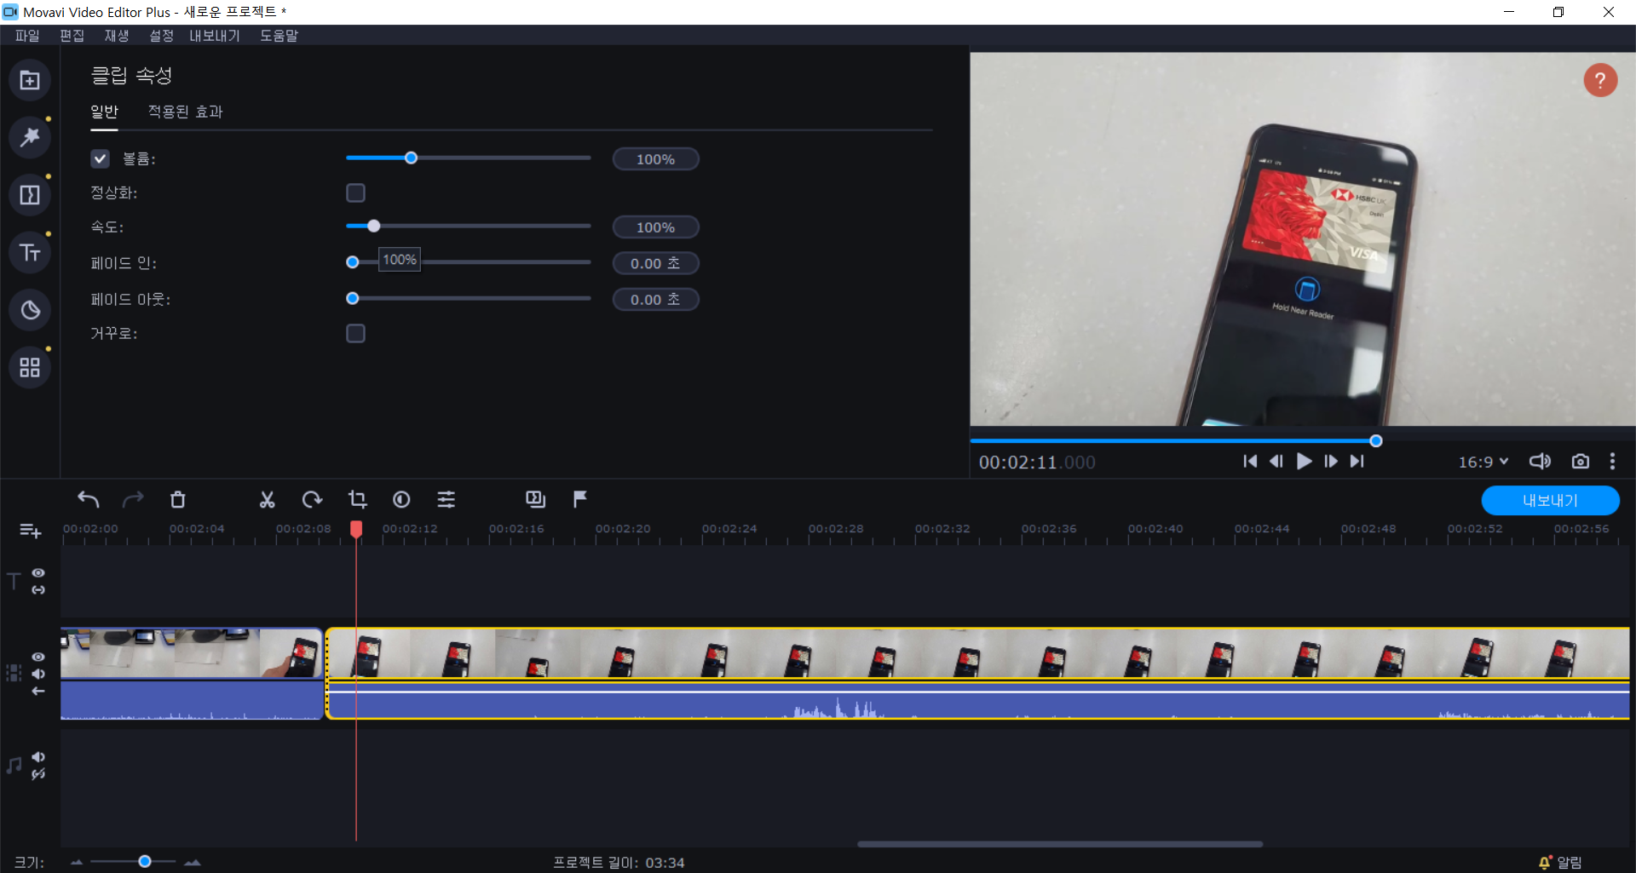Hide the video track with eye icon
Viewport: 1636px width, 873px height.
point(38,657)
